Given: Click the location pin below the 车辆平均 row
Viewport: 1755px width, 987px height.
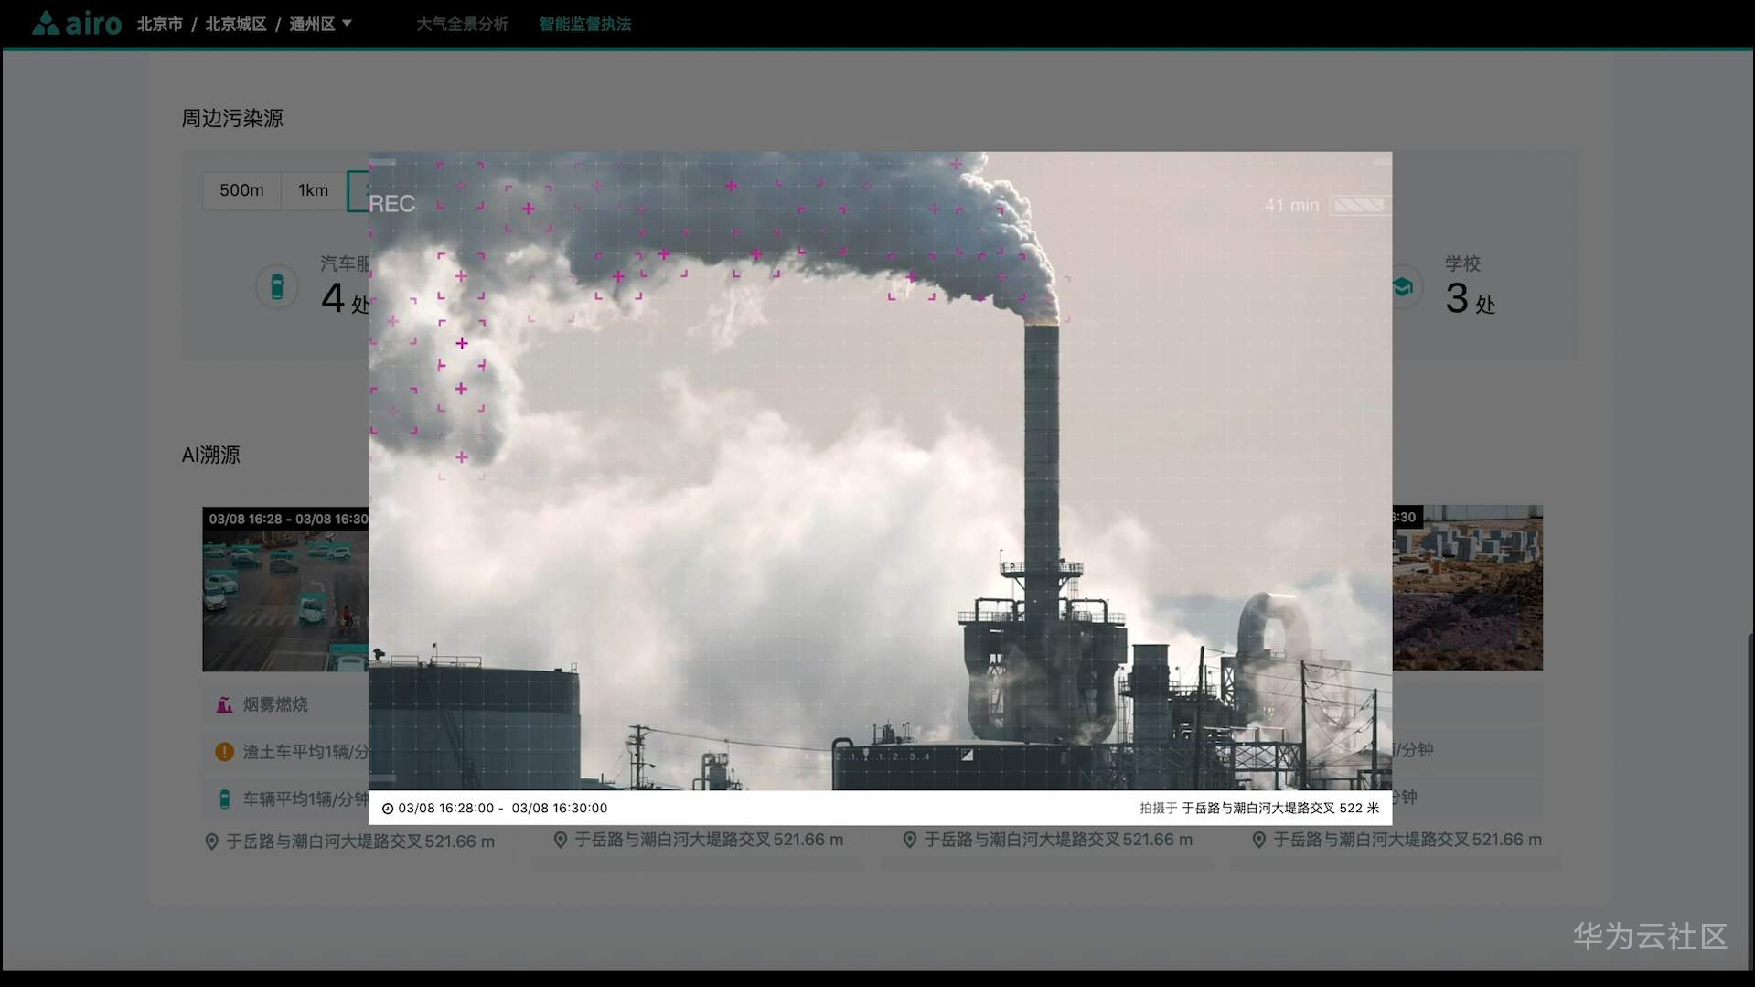Looking at the screenshot, I should pos(211,842).
